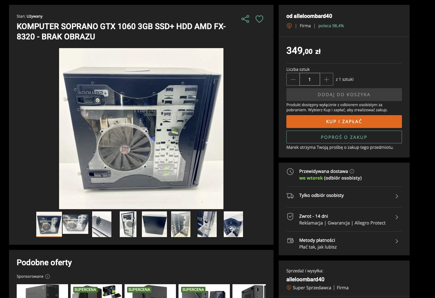435x298 pixels.
Task: Select the last product photo thumbnail
Action: point(233,224)
